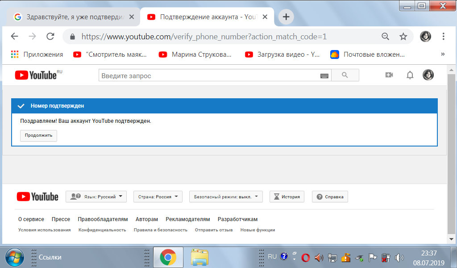
Task: Click the YouTube search magnifier button
Action: pos(345,75)
